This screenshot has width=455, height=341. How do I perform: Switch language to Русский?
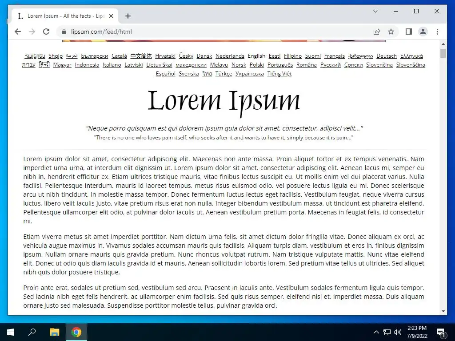click(331, 65)
